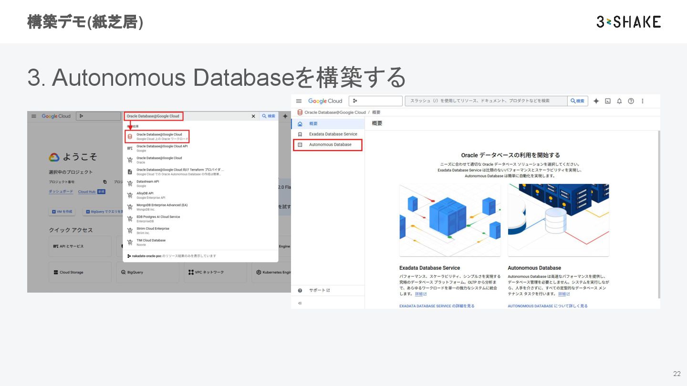Screen dimensions: 687x386
Task: Click Google Cloud logo in right console
Action: (325, 101)
